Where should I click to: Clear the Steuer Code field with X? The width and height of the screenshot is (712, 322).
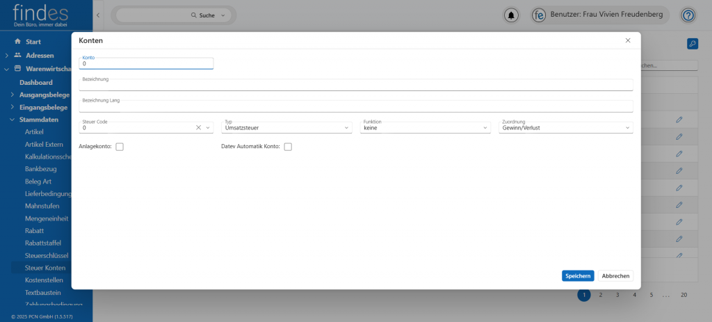[198, 128]
